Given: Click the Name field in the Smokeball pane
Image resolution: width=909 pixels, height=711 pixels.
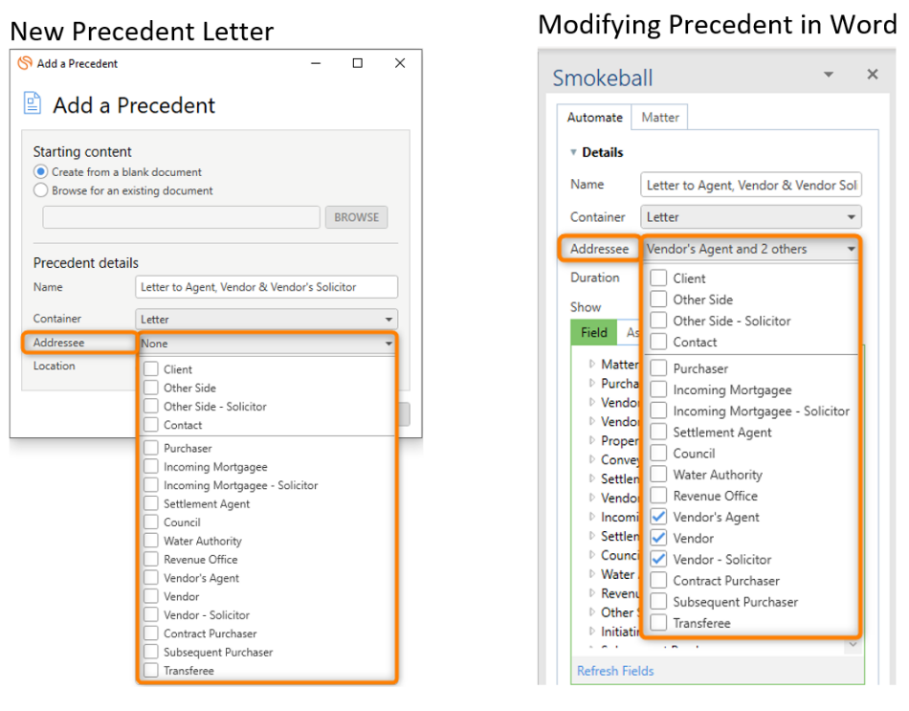Looking at the screenshot, I should [751, 185].
